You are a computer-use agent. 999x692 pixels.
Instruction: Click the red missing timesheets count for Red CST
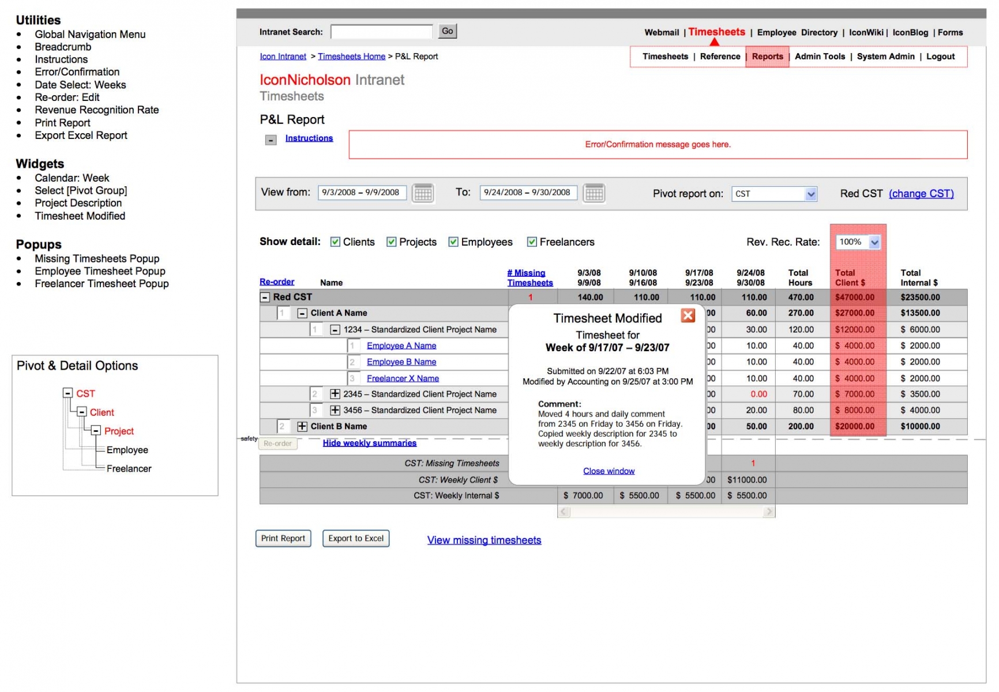tap(531, 298)
